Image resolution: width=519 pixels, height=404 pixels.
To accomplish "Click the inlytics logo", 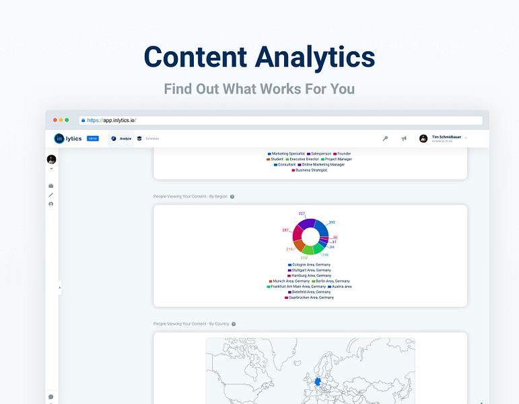I will pos(68,139).
